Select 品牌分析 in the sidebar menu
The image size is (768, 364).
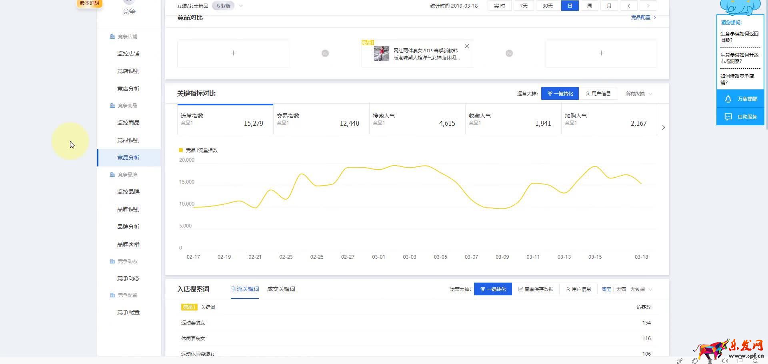tap(128, 226)
